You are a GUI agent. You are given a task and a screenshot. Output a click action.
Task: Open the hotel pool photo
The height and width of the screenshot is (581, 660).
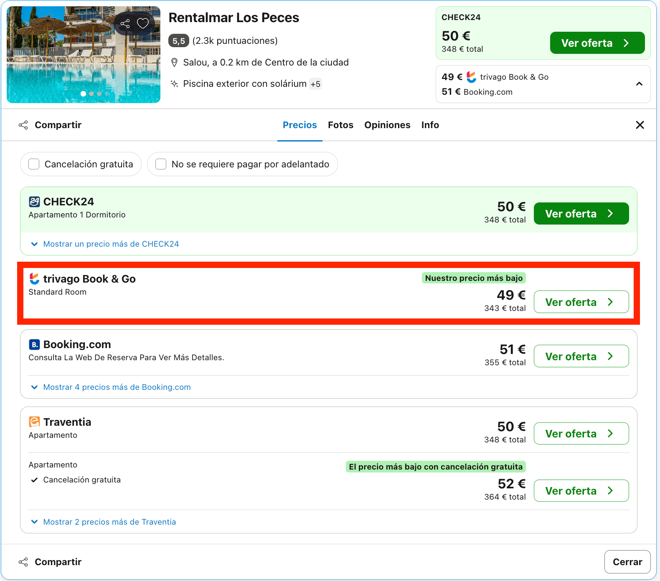tap(84, 55)
